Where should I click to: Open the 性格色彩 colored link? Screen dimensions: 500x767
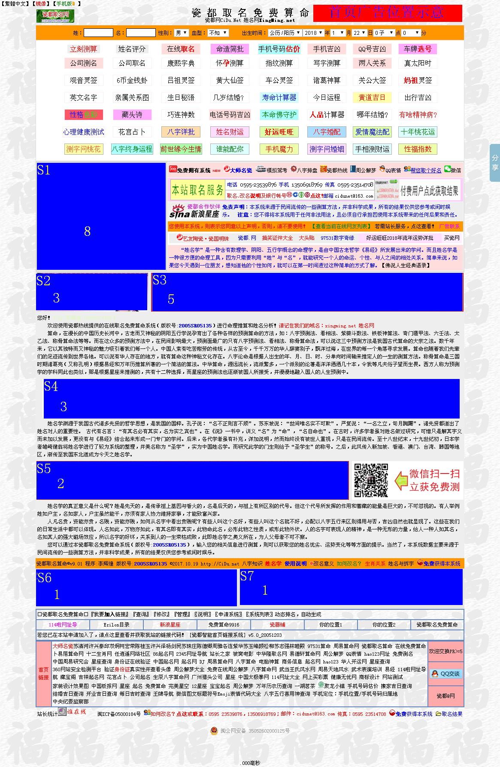(84, 115)
